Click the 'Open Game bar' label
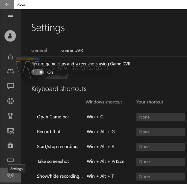187x184 pixels. [x=53, y=117]
